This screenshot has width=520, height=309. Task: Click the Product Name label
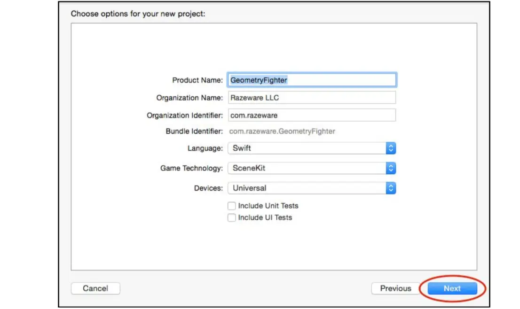[x=197, y=80]
